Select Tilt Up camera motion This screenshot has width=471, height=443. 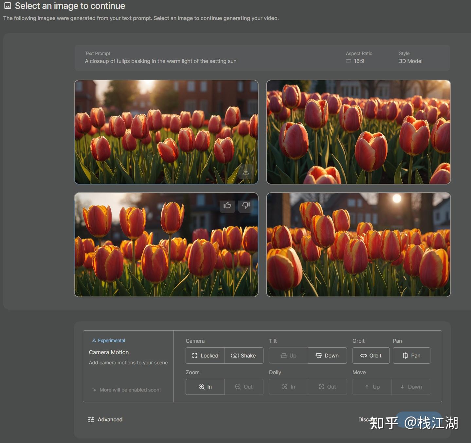(x=288, y=356)
